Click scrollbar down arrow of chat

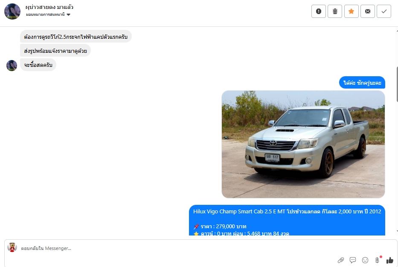point(397,231)
